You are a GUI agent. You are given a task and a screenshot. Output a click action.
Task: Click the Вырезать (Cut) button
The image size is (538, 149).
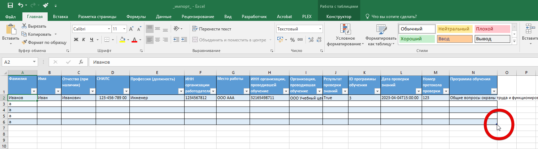pyautogui.click(x=34, y=26)
